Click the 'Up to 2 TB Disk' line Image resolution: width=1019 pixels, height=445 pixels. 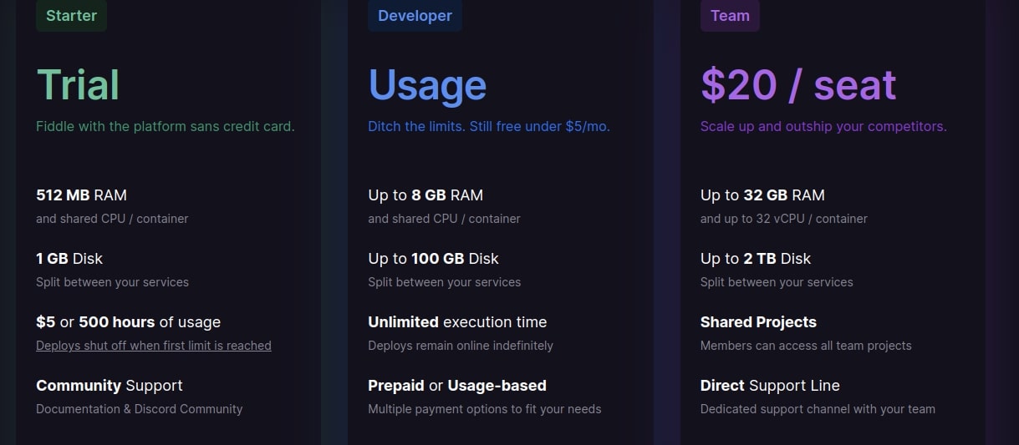pos(756,259)
